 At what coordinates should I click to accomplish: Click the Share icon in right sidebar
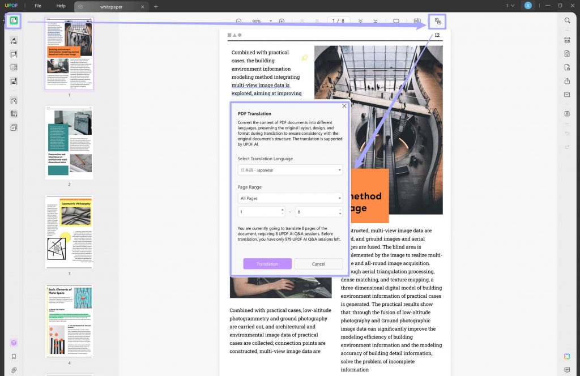567,80
